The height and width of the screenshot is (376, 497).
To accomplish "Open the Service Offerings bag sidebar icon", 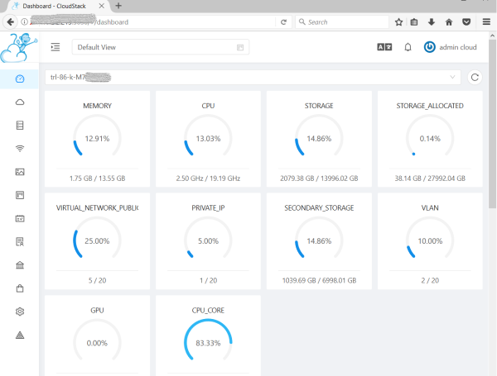I will (20, 288).
